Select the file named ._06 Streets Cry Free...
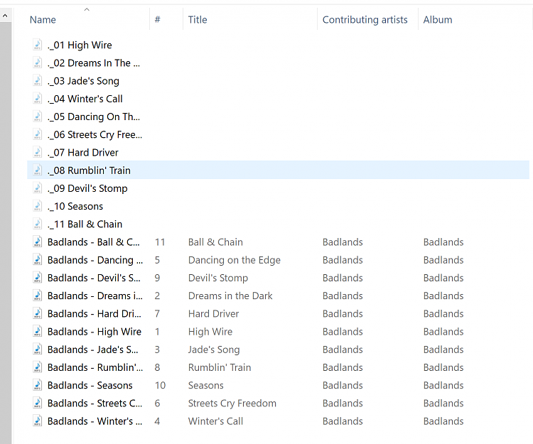 [x=95, y=134]
